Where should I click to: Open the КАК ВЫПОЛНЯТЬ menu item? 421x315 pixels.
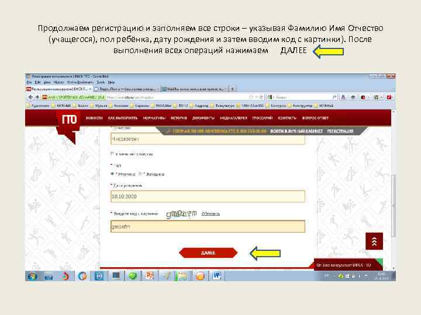[122, 118]
